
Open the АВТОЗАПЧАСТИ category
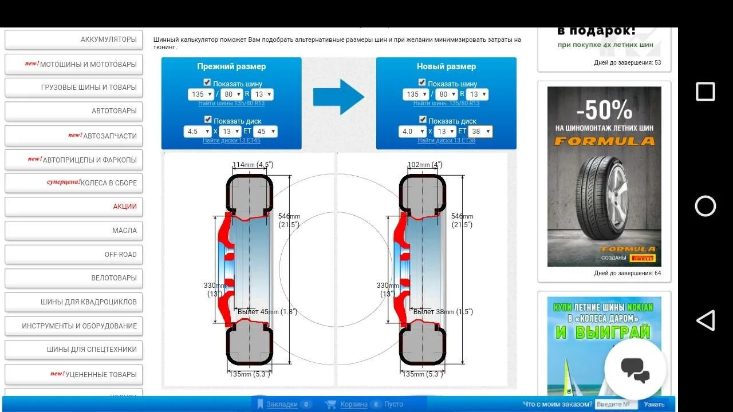click(74, 136)
